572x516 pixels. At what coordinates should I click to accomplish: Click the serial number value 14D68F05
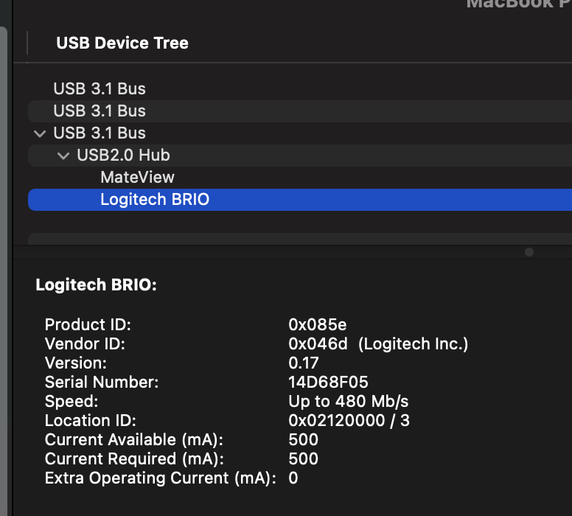point(328,382)
